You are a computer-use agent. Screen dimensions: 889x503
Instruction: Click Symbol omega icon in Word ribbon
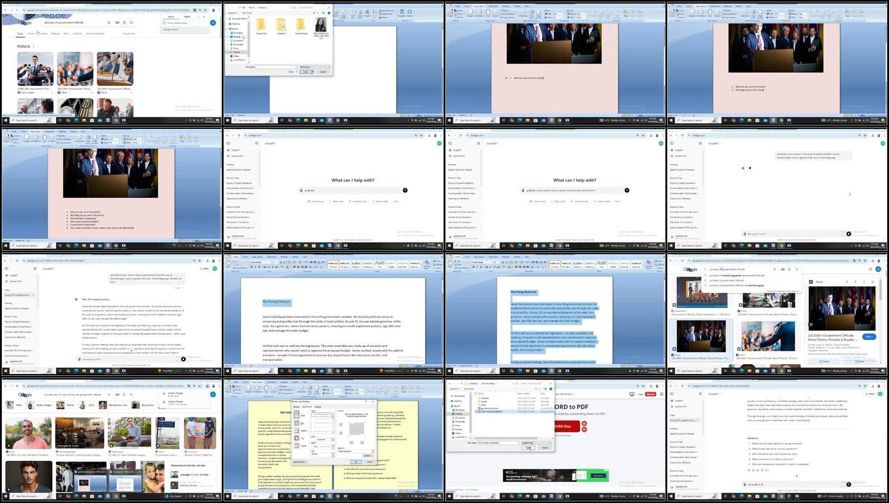click(409, 12)
